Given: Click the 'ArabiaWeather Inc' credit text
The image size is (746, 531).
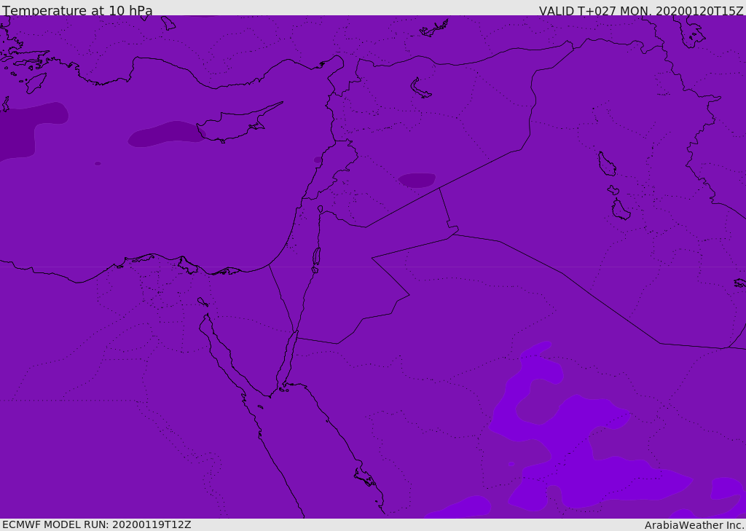Looking at the screenshot, I should (694, 525).
